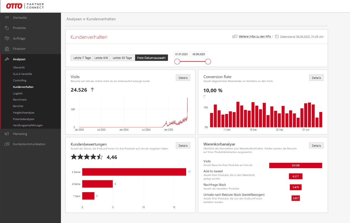Select Potenzialanalysen submenu item
The width and height of the screenshot is (350, 223).
[24, 119]
